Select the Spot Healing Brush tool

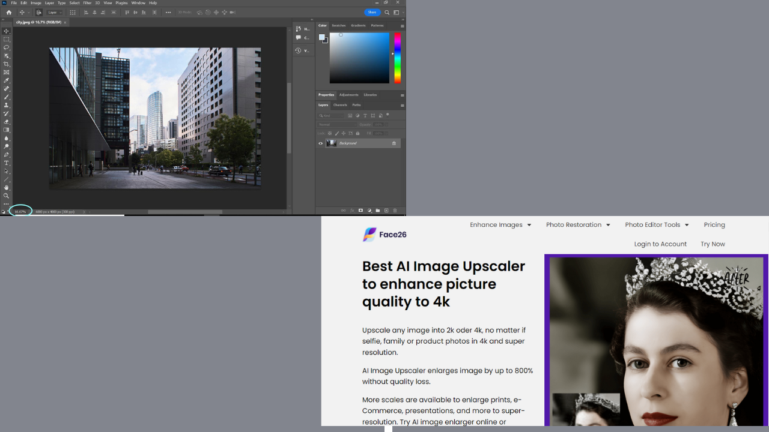pyautogui.click(x=7, y=89)
